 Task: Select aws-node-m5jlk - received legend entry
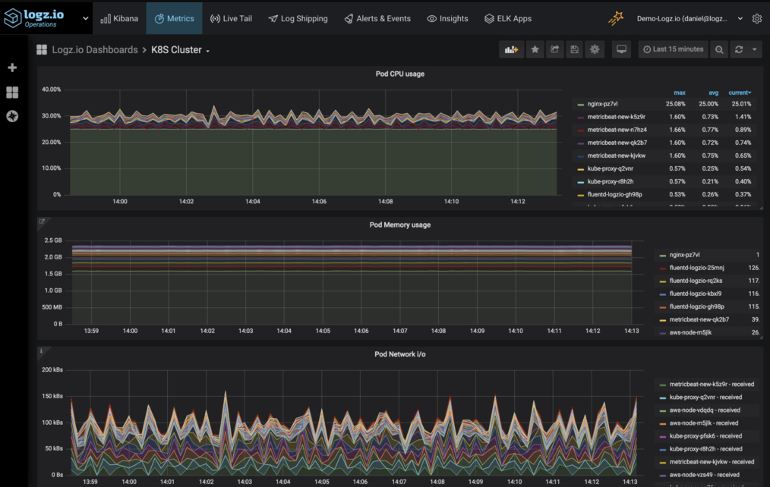coord(703,423)
